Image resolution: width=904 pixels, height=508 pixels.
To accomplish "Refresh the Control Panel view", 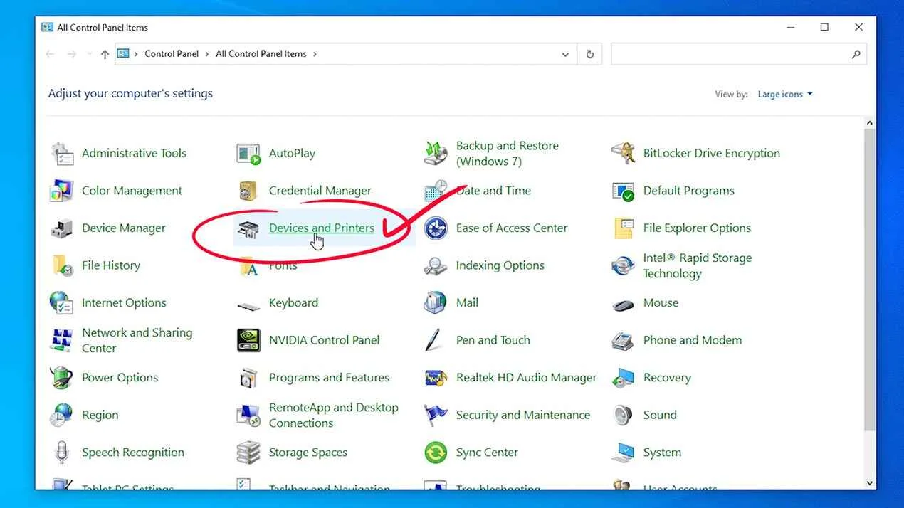I will click(589, 54).
